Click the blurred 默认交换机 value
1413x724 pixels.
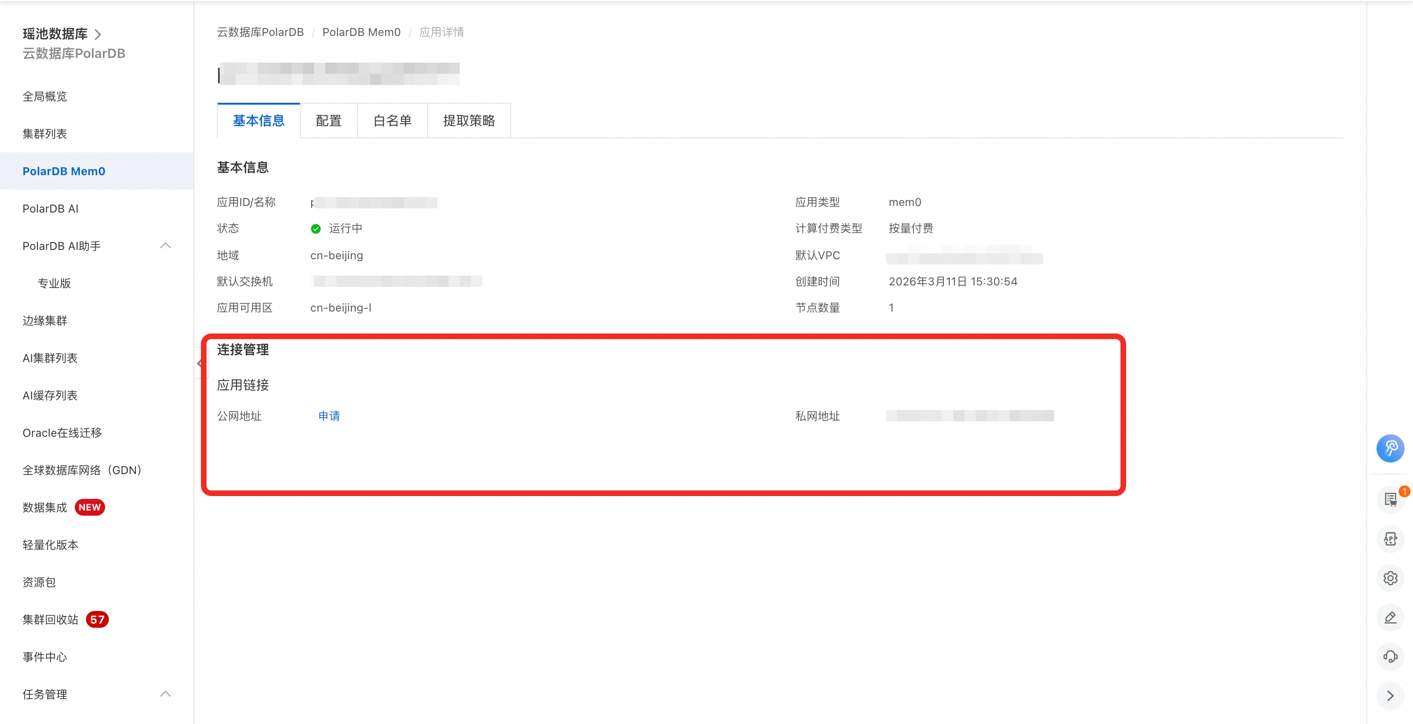click(x=396, y=281)
